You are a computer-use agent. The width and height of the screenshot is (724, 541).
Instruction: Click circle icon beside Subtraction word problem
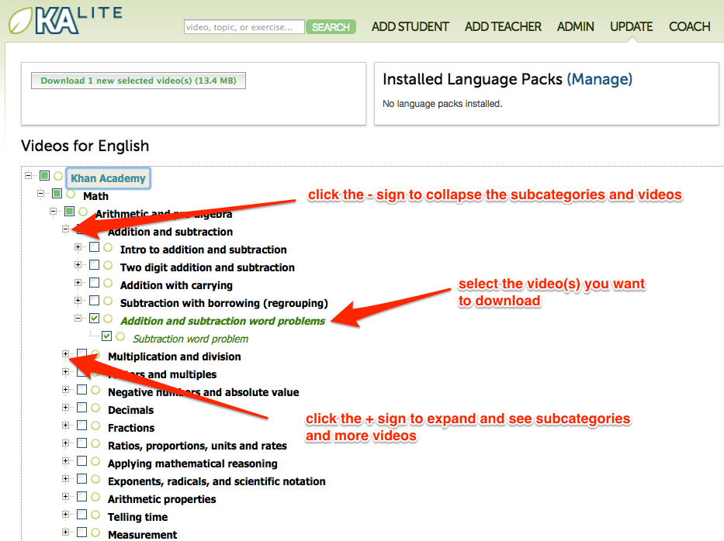(120, 336)
